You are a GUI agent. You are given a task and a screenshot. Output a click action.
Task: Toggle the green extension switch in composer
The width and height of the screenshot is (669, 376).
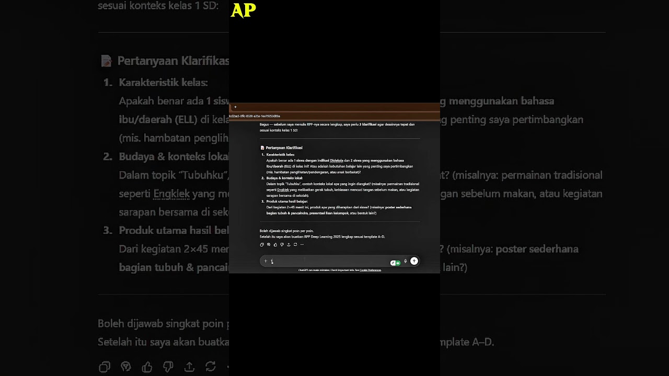click(x=396, y=263)
